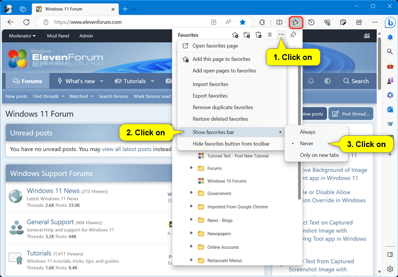Click More options ellipsis in Favorites panel
Screen dimensions: 398x277
coord(281,34)
